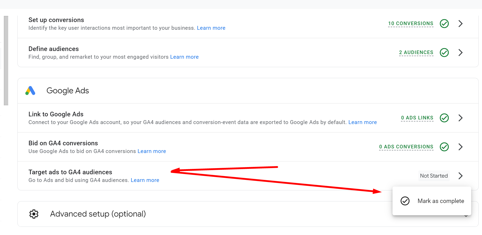Open the 0 ADS CONVERSIONS link
The height and width of the screenshot is (235, 482).
(x=406, y=147)
